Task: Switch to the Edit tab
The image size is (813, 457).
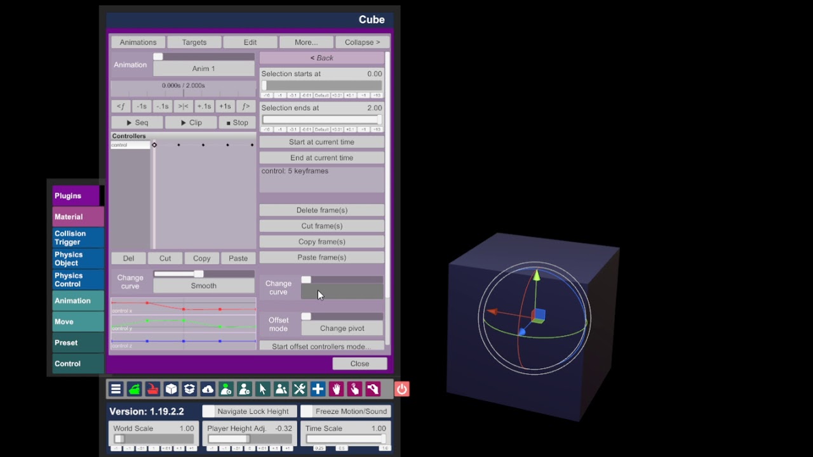Action: (x=250, y=42)
